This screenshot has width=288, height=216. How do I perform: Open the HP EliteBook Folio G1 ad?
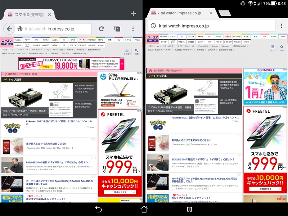120,89
